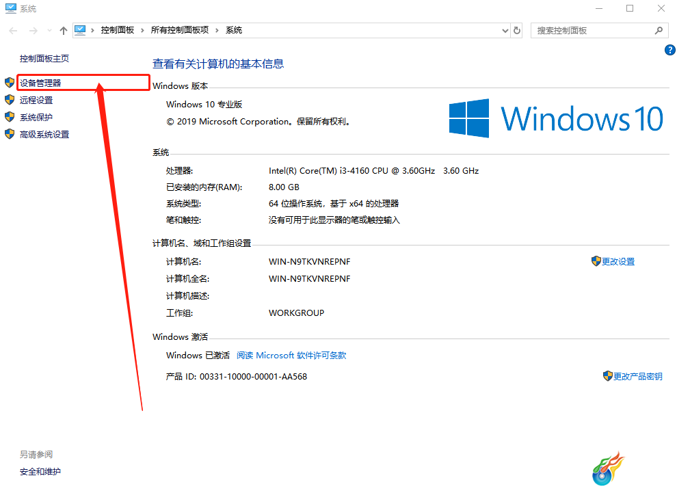Click the help question mark icon
This screenshot has width=677, height=491.
(x=669, y=50)
